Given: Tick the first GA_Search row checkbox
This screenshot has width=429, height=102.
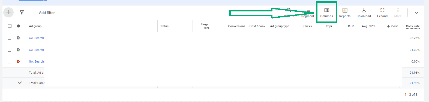Looking at the screenshot, I should point(10,38).
